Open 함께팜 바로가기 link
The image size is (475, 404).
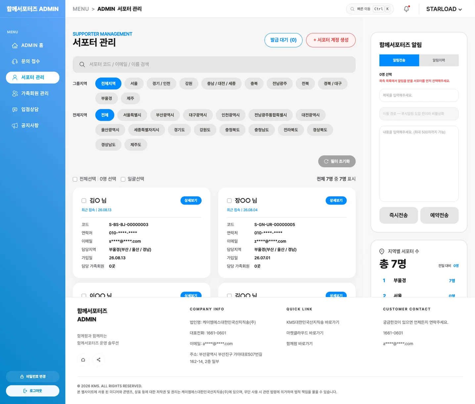coord(300,344)
